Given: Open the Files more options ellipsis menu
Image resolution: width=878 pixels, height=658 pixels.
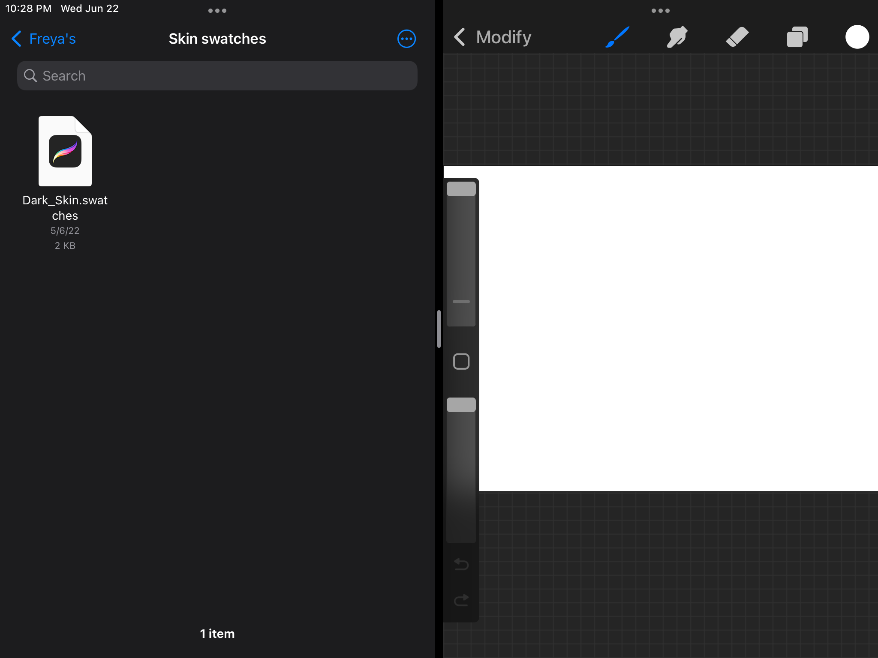Looking at the screenshot, I should (x=406, y=39).
